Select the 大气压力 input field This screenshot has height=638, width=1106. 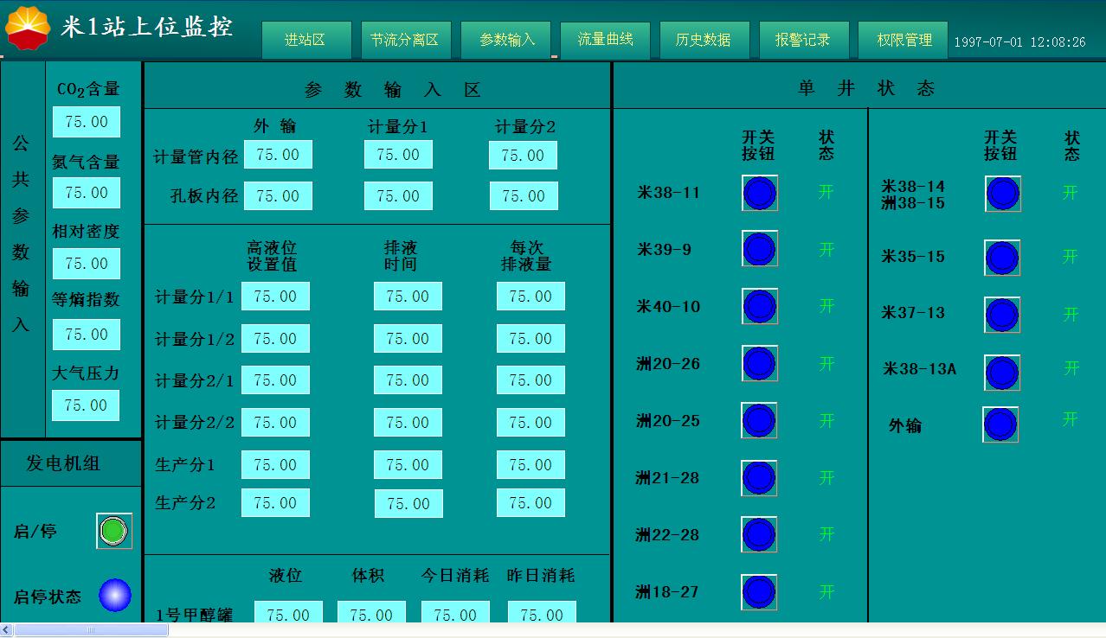pyautogui.click(x=86, y=405)
